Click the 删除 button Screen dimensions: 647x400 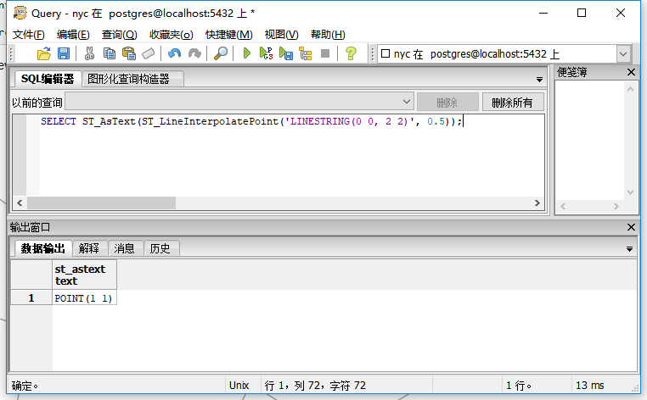pyautogui.click(x=447, y=103)
